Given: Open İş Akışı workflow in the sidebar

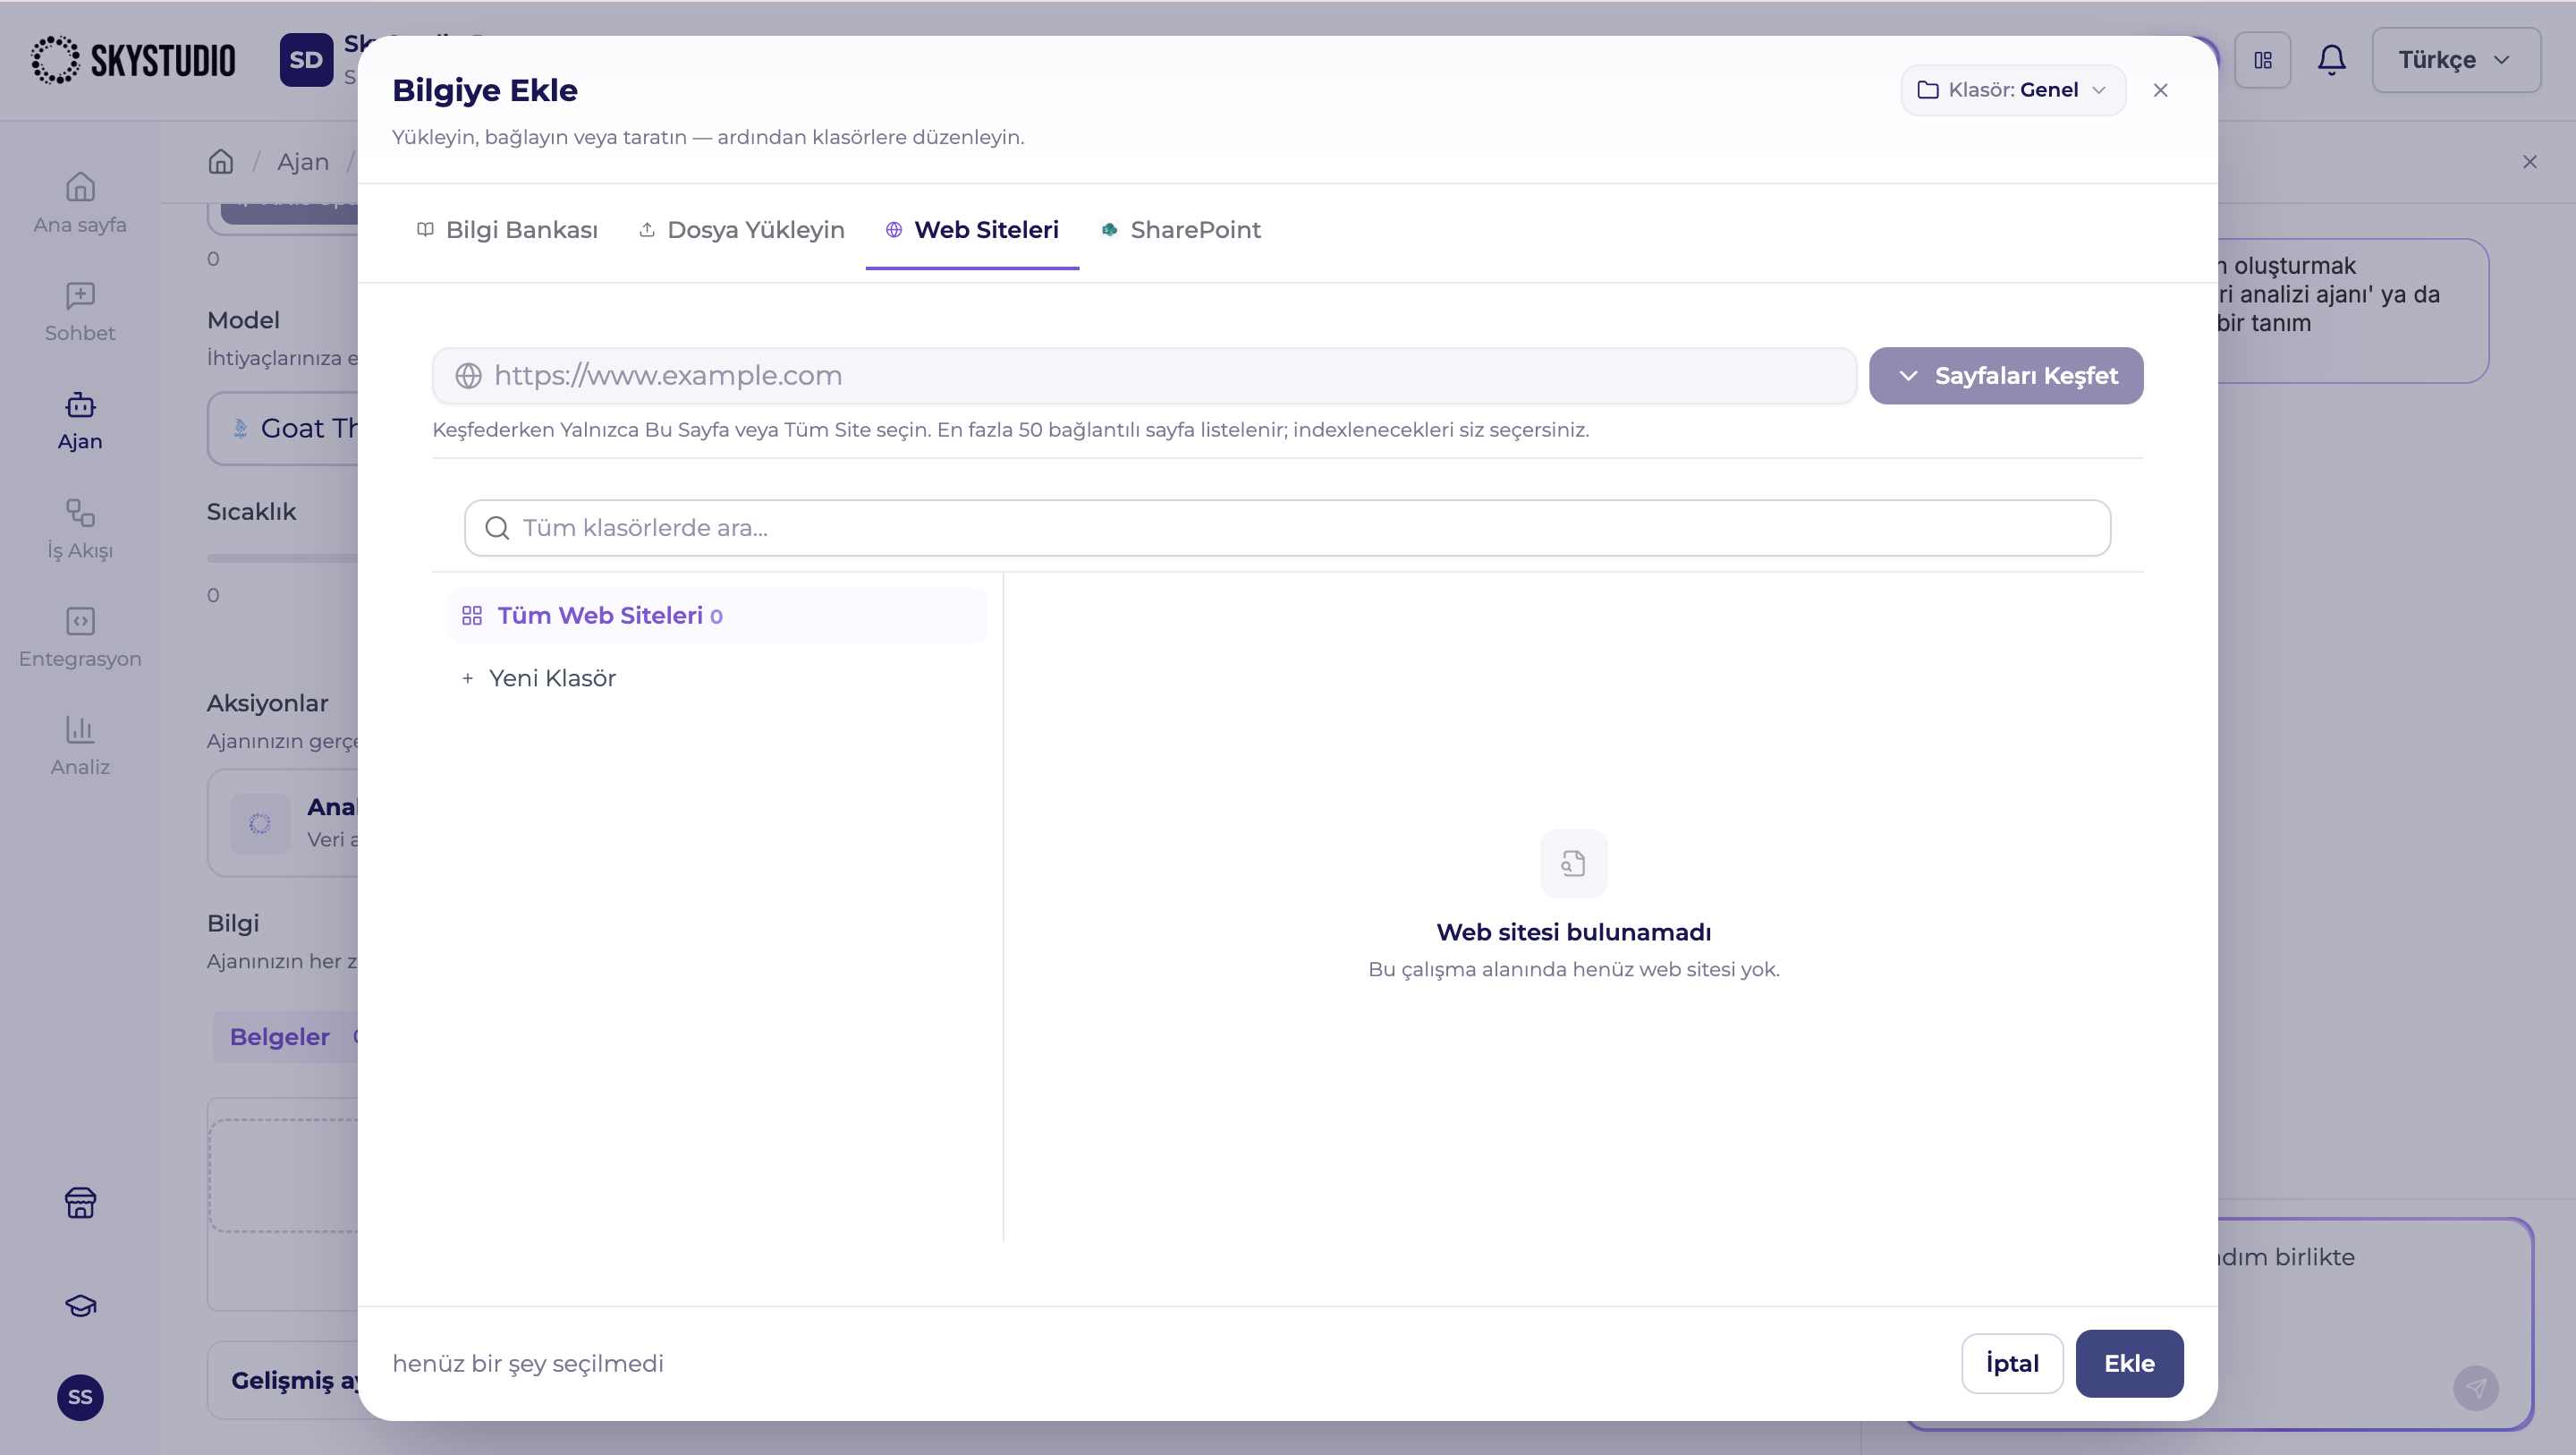Looking at the screenshot, I should 80,530.
